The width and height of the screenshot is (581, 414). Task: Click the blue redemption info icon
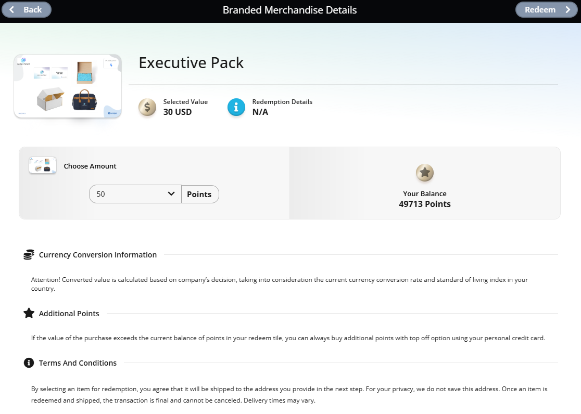[x=236, y=107]
